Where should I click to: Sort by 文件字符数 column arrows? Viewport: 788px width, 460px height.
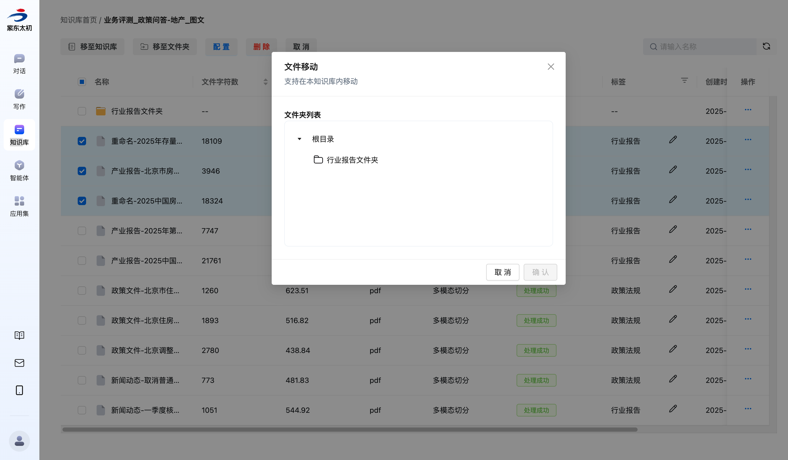tap(265, 82)
